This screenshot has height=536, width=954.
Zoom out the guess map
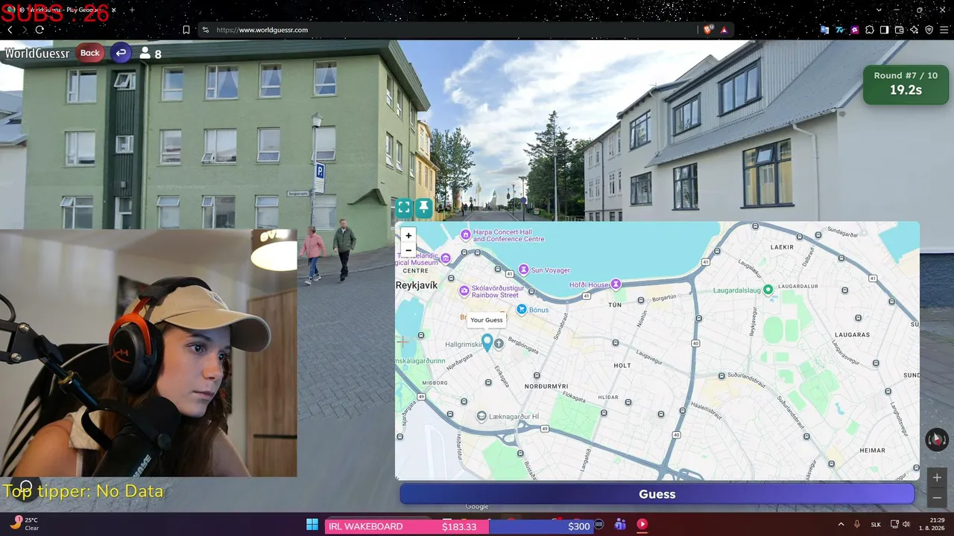tap(408, 250)
